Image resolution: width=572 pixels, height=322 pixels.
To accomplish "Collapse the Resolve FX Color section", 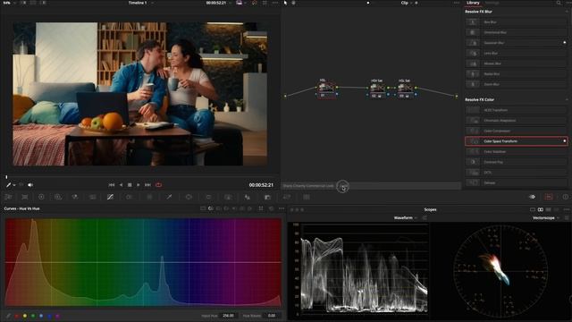I will tap(567, 99).
